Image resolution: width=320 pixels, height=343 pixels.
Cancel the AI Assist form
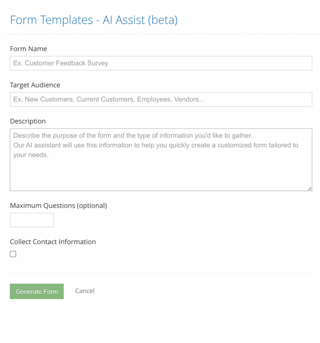(85, 291)
